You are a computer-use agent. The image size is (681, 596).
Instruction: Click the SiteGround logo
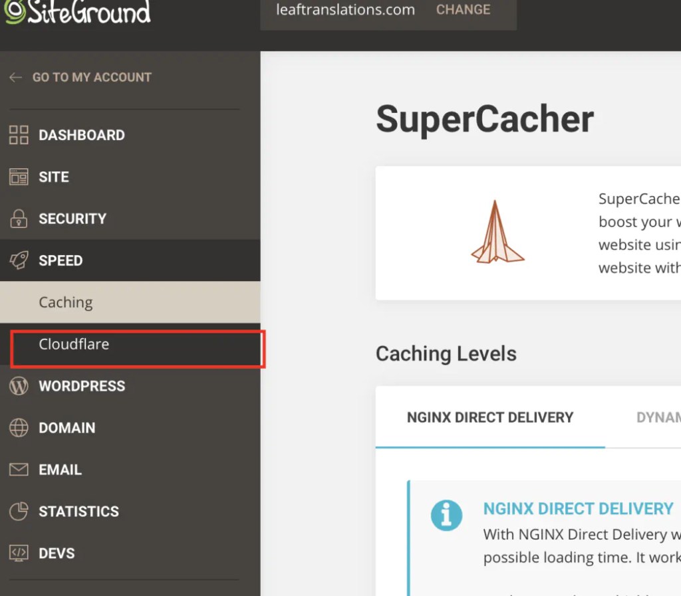(x=77, y=11)
